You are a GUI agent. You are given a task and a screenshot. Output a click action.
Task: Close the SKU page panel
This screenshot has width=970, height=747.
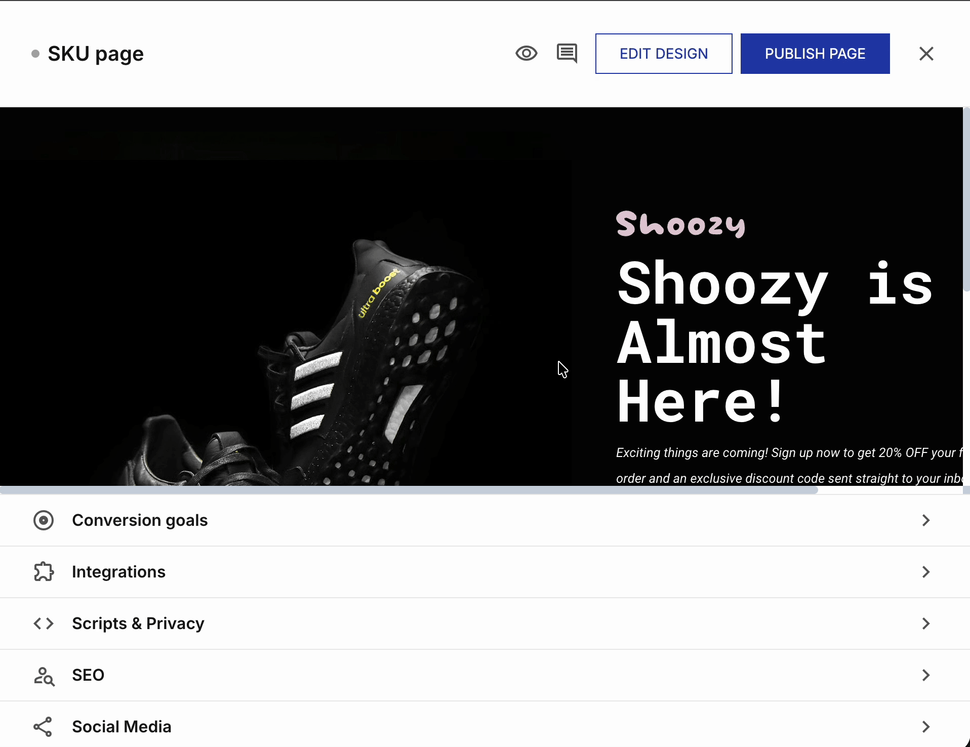coord(926,54)
